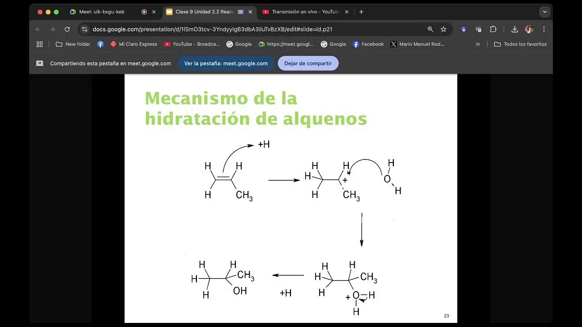
Task: Click the water molecule O atom
Action: click(x=387, y=179)
